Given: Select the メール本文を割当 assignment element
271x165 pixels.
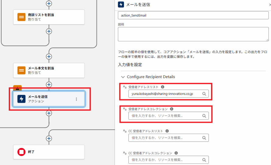Looking at the screenshot, I should (49, 70).
